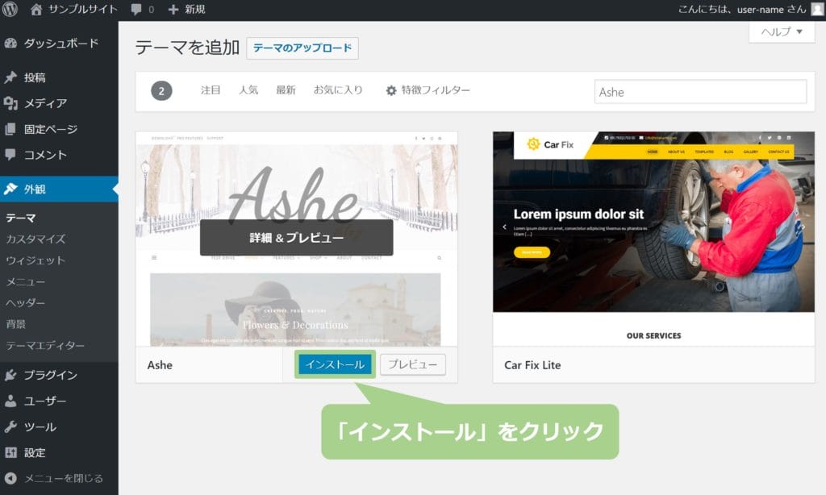Click the 特徴フィルター gear icon
The height and width of the screenshot is (495, 826).
[x=391, y=90]
